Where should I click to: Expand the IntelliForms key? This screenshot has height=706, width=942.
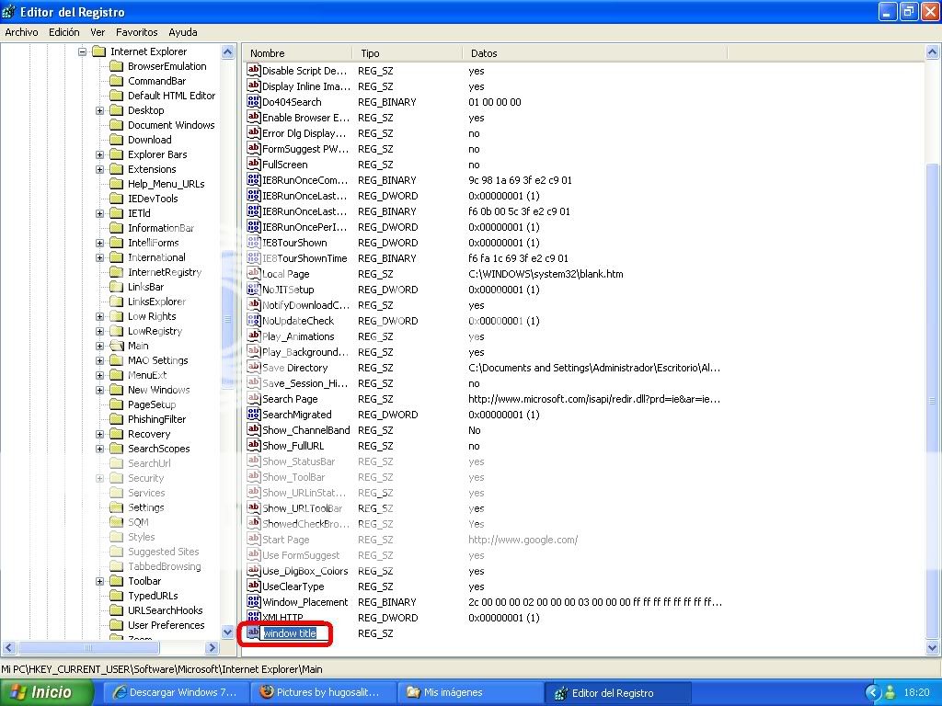tap(99, 243)
